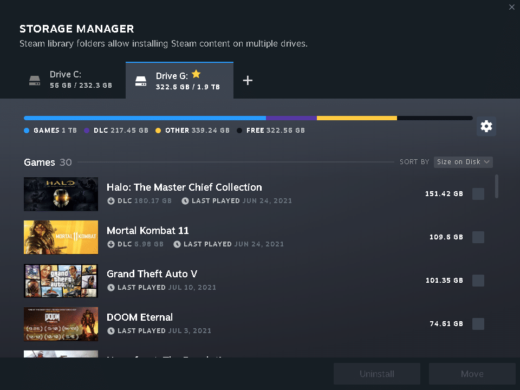Click the DLC 217.45 GB legend label

pyautogui.click(x=121, y=131)
